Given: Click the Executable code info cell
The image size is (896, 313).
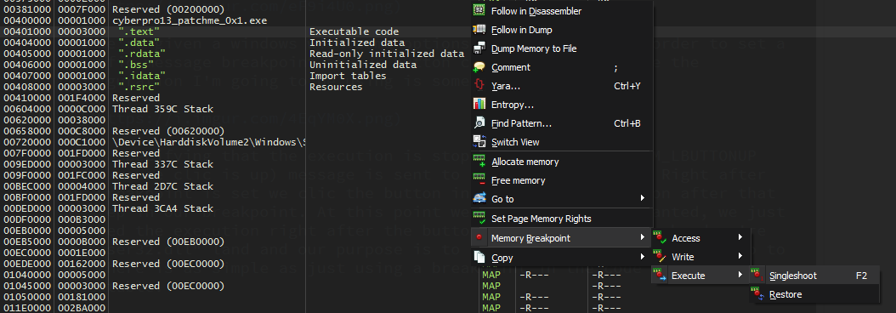Looking at the screenshot, I should (354, 31).
